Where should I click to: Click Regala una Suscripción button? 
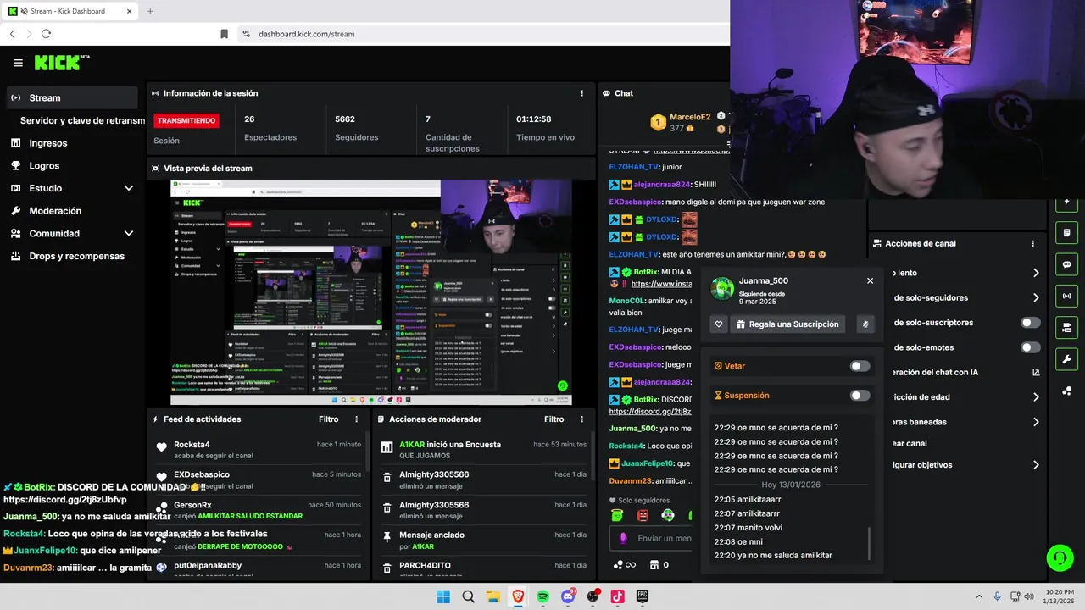787,324
